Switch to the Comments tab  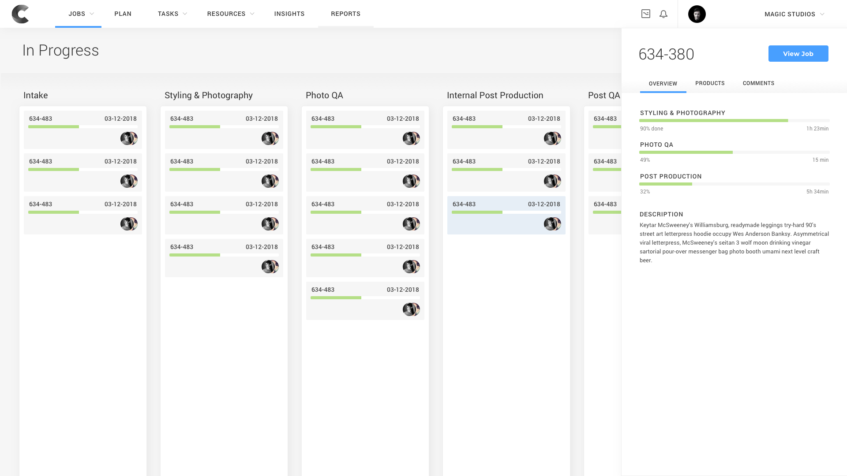coord(758,83)
